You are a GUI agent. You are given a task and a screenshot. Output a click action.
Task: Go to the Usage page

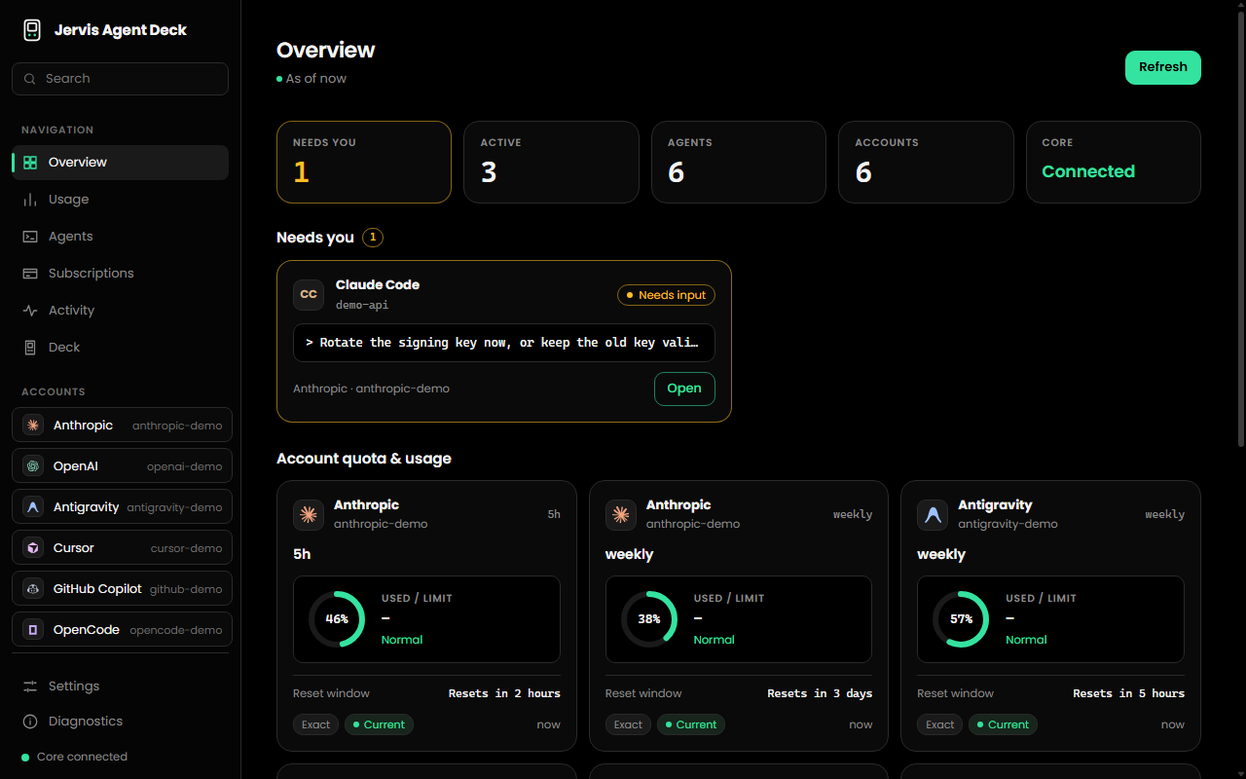pos(121,200)
